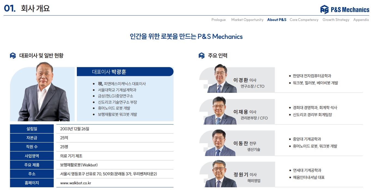The image size is (372, 190).
Task: Select the About P&S tab
Action: click(x=277, y=20)
